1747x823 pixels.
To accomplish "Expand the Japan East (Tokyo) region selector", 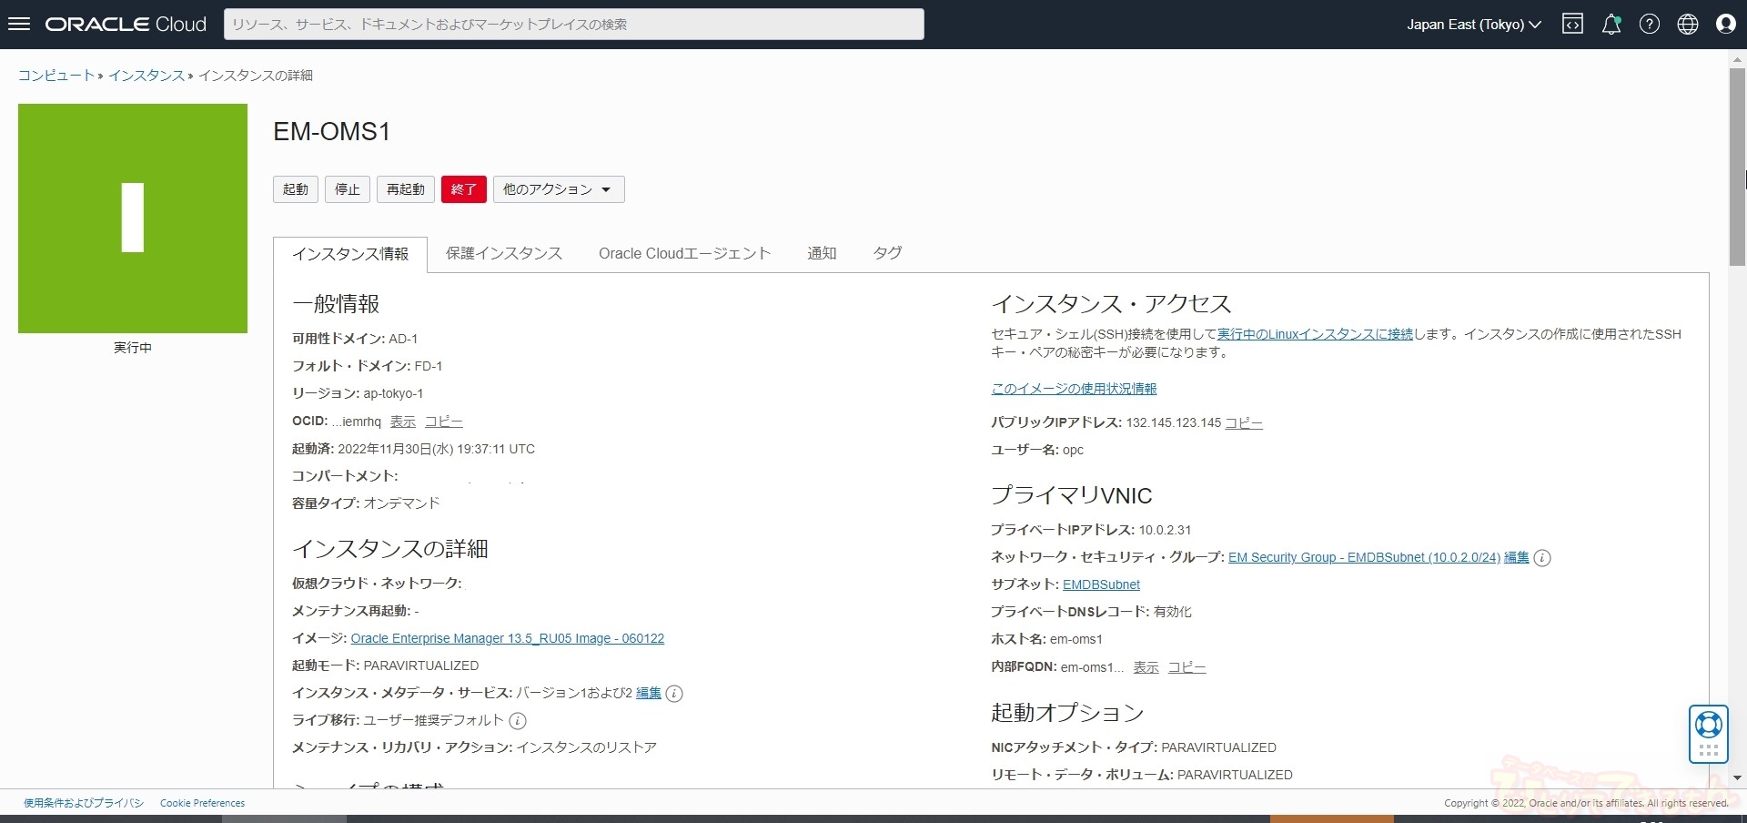I will click(1474, 25).
